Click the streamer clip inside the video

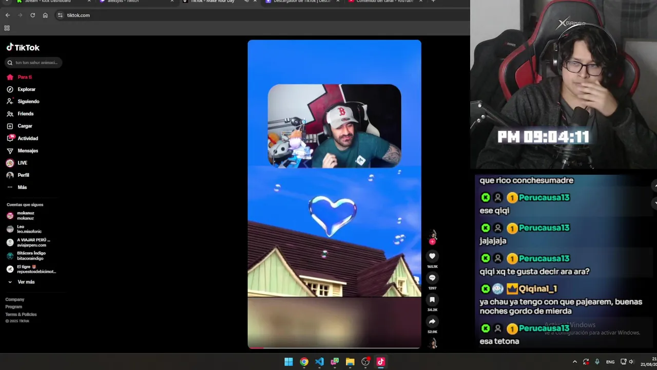pos(334,126)
